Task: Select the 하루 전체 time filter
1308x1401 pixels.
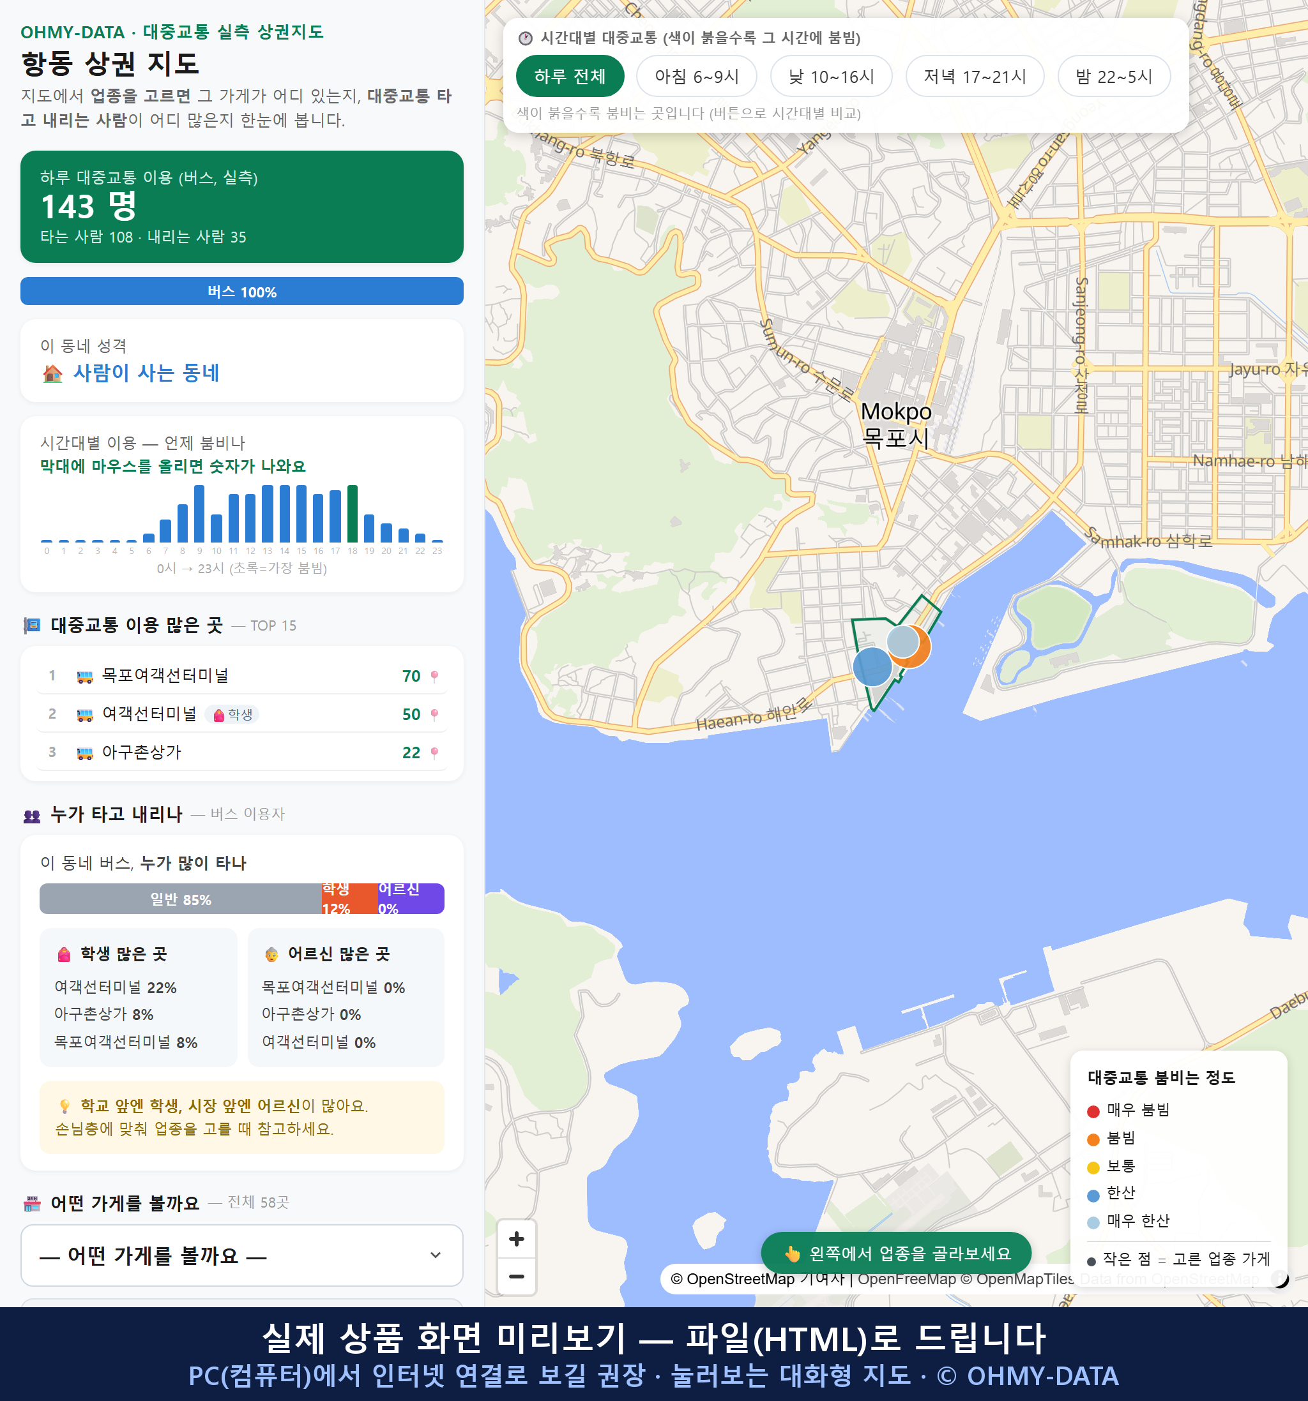Action: pos(570,76)
